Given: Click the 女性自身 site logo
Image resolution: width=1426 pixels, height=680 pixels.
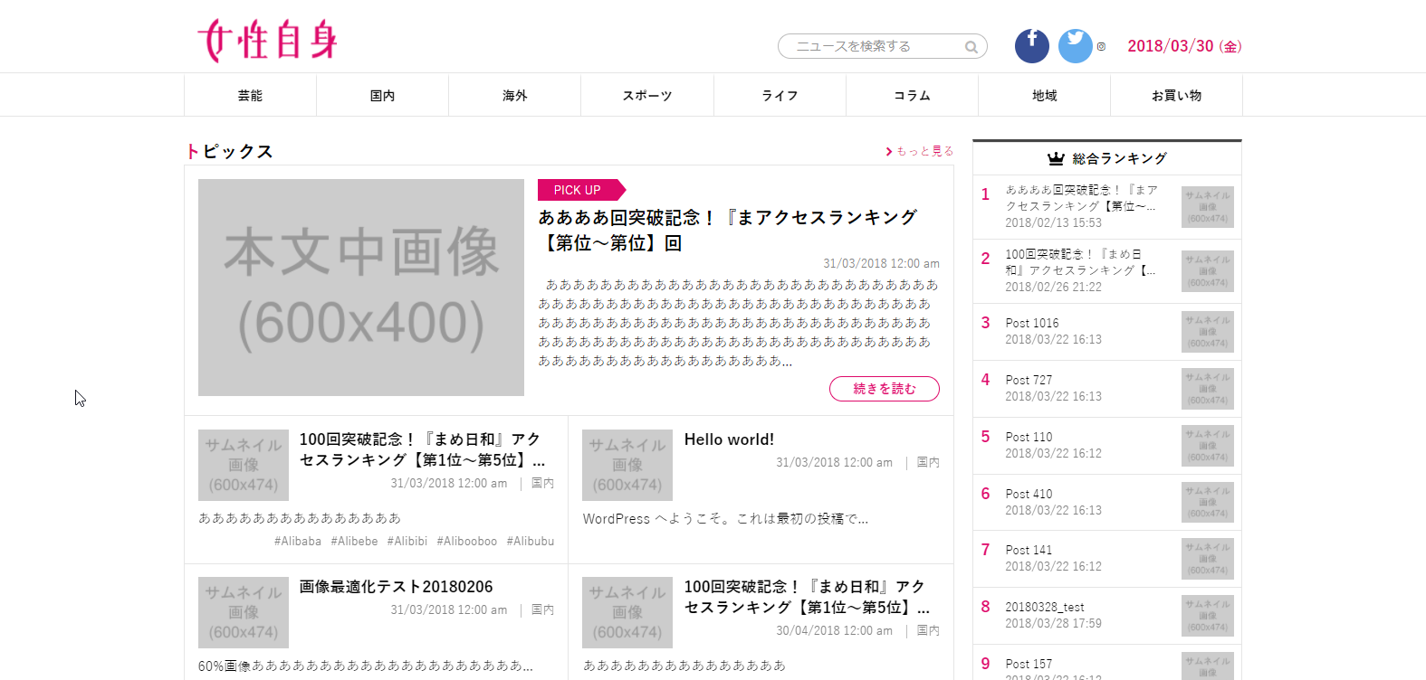Looking at the screenshot, I should tap(267, 41).
